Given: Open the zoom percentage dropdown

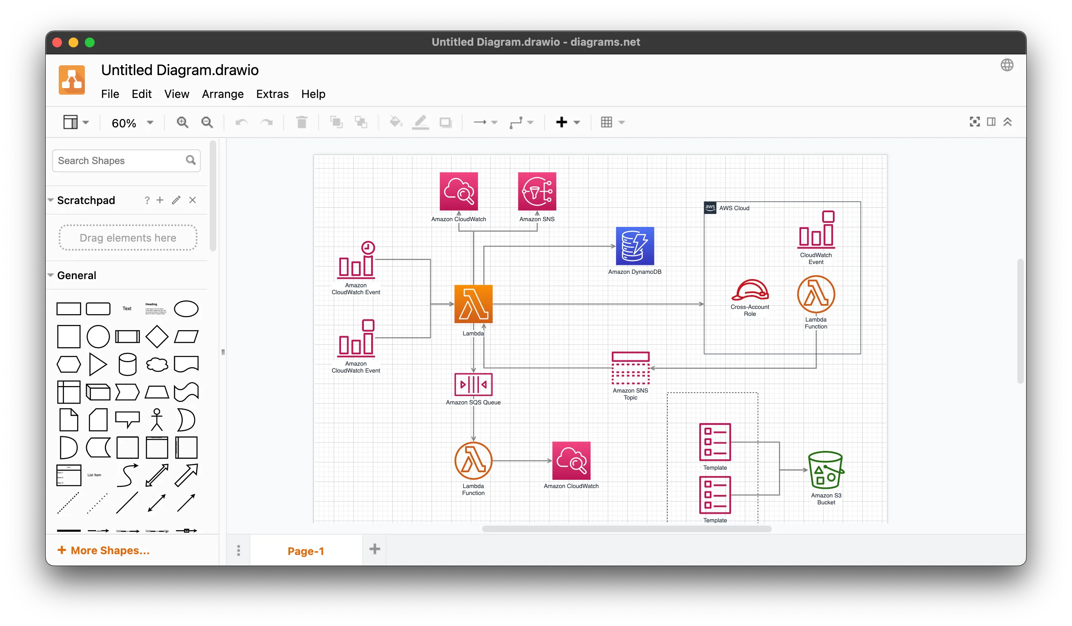Looking at the screenshot, I should [x=150, y=122].
